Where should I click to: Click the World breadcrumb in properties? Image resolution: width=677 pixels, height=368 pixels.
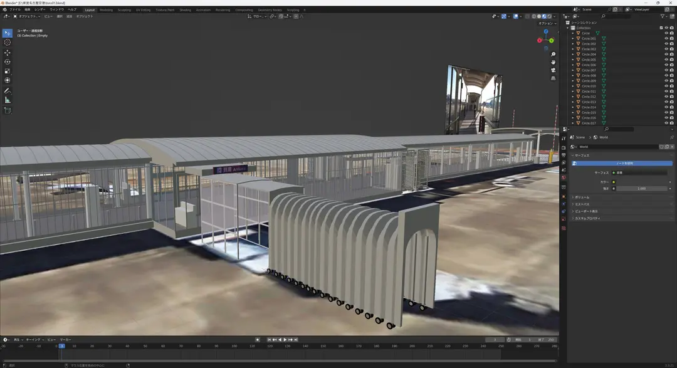(x=600, y=137)
